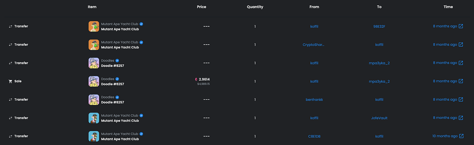Click the shopping cart Sale icon

[x=10, y=81]
